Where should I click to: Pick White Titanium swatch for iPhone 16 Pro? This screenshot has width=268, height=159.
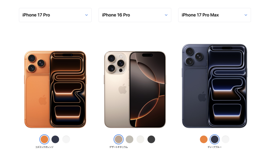140,139
